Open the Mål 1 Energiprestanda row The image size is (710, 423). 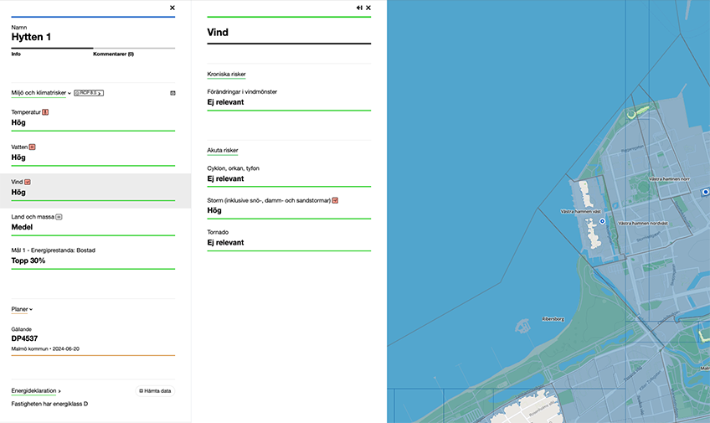(92, 255)
